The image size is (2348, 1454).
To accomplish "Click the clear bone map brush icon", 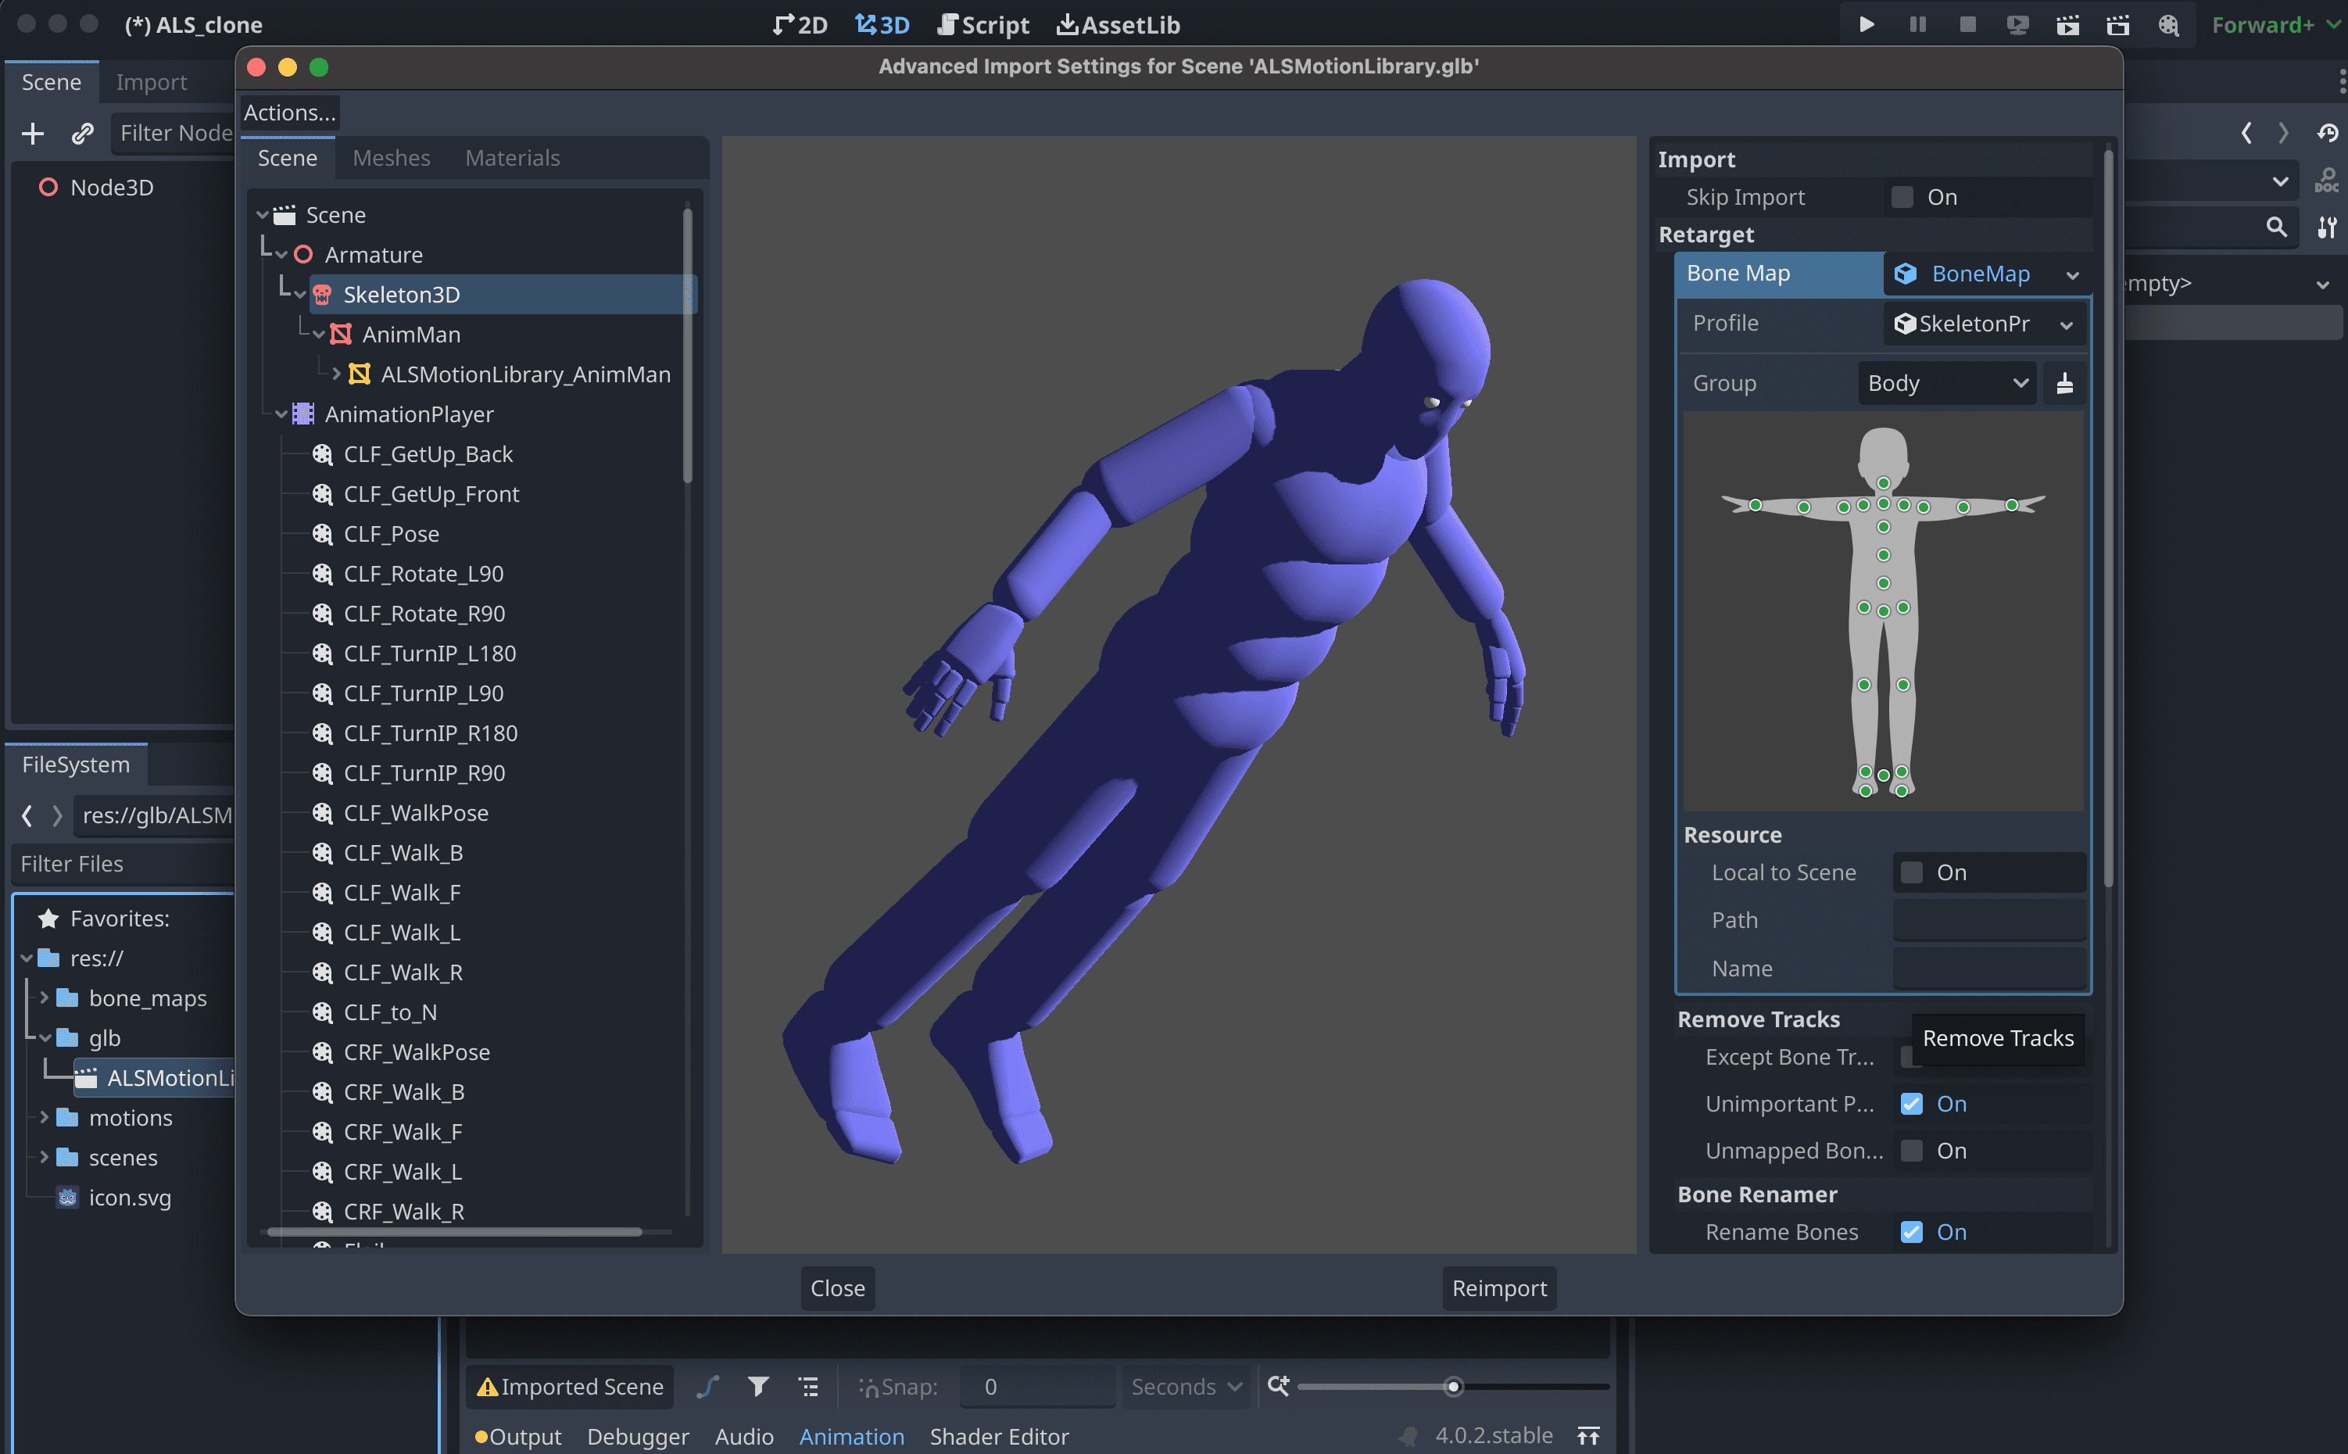I will pyautogui.click(x=2063, y=384).
